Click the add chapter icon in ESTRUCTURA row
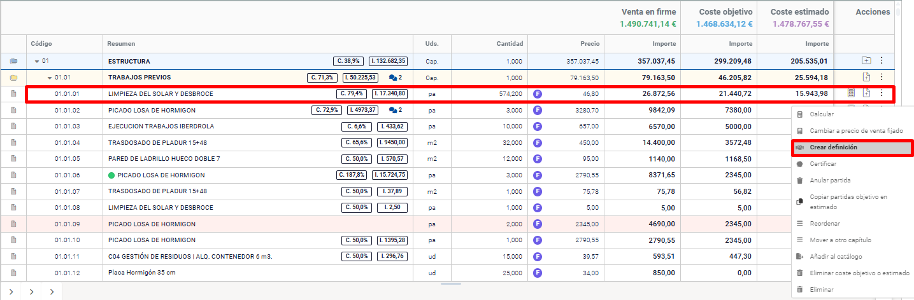 866,61
